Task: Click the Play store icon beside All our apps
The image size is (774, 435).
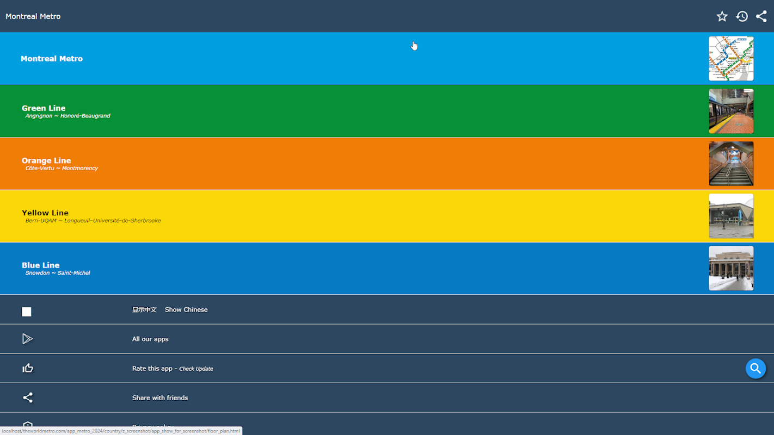Action: tap(27, 339)
